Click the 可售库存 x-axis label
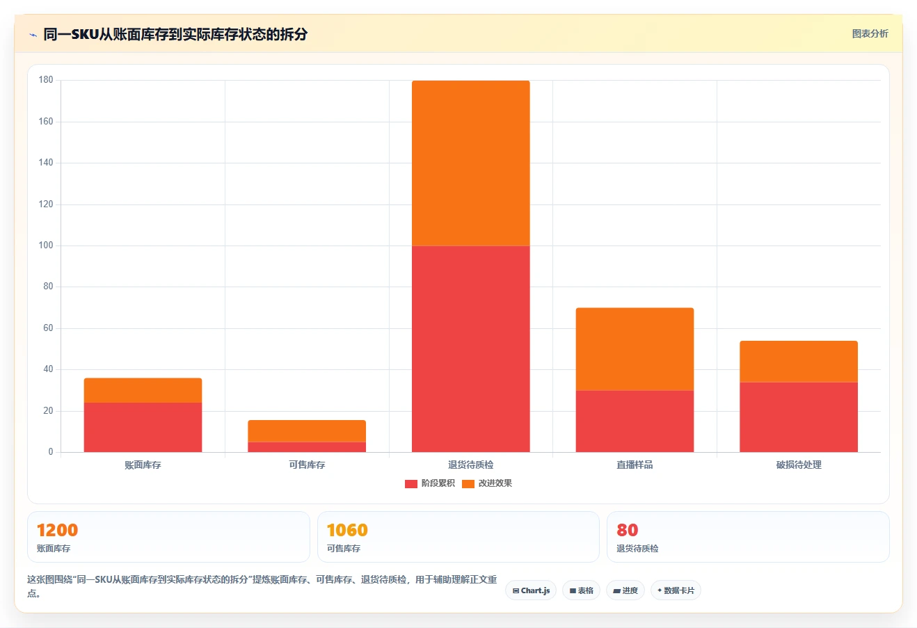The height and width of the screenshot is (628, 917). click(x=307, y=465)
